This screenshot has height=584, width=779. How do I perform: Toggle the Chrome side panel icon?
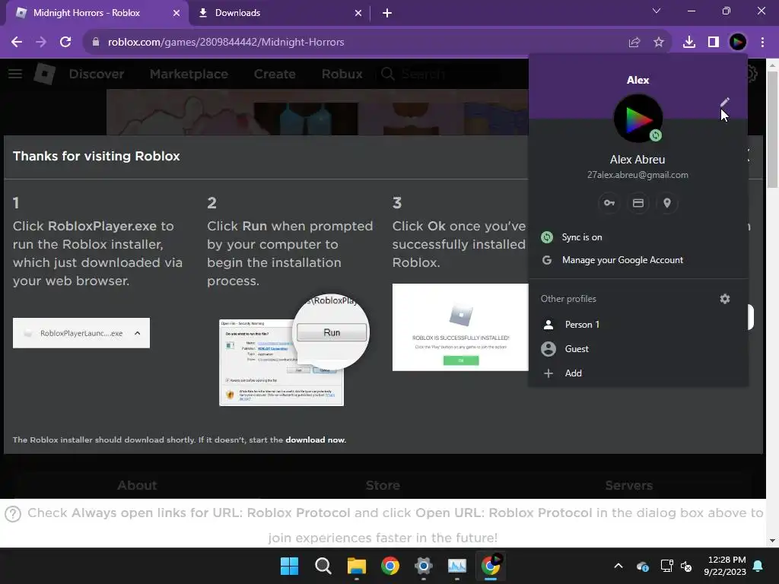click(x=714, y=43)
